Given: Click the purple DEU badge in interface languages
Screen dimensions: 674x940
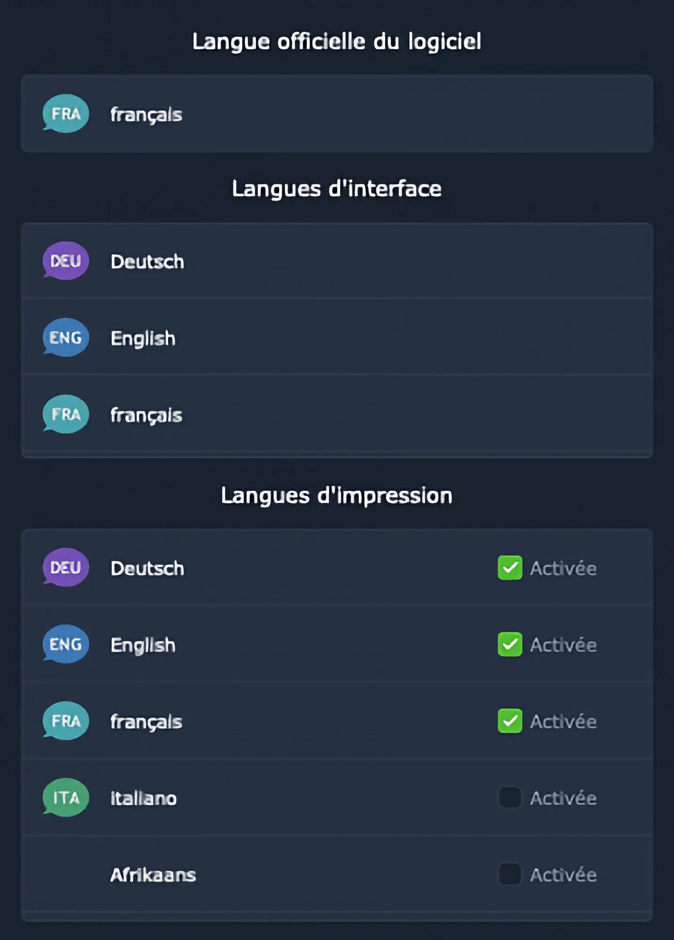Looking at the screenshot, I should coord(66,261).
